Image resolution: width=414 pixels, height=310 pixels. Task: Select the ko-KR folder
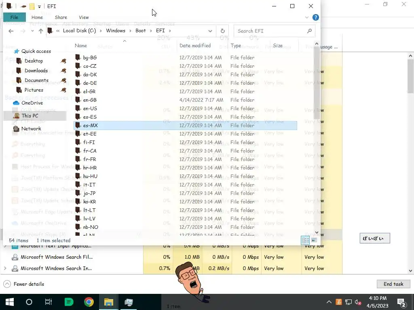pyautogui.click(x=89, y=202)
